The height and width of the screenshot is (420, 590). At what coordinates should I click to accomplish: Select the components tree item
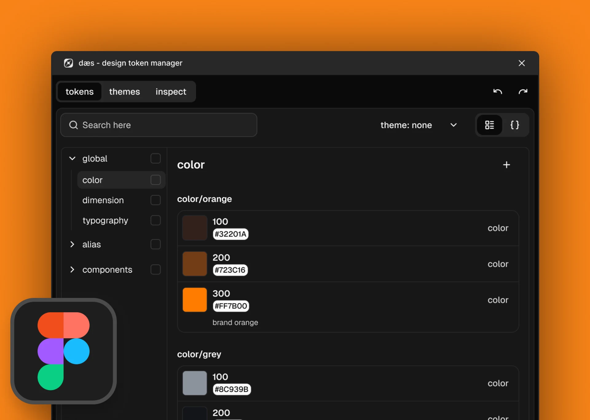[x=107, y=270]
